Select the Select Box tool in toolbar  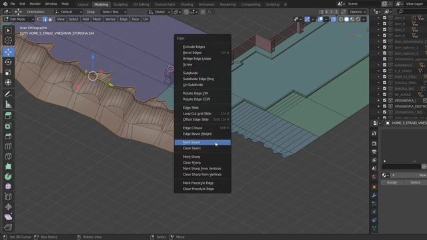pos(8,31)
